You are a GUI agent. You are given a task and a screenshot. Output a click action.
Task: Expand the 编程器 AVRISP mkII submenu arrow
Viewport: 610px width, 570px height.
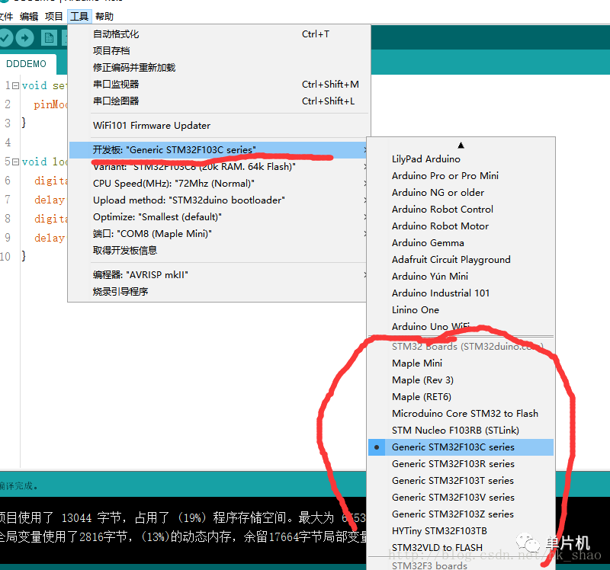coord(364,274)
